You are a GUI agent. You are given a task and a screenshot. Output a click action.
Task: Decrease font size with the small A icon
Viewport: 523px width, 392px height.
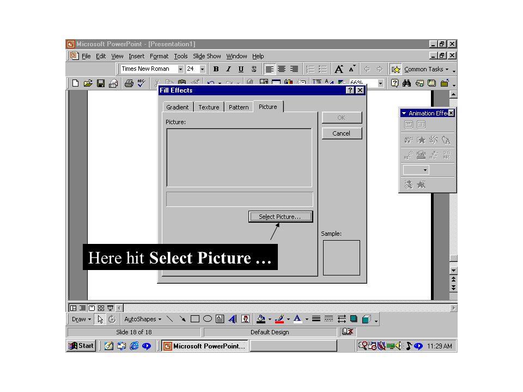(352, 69)
